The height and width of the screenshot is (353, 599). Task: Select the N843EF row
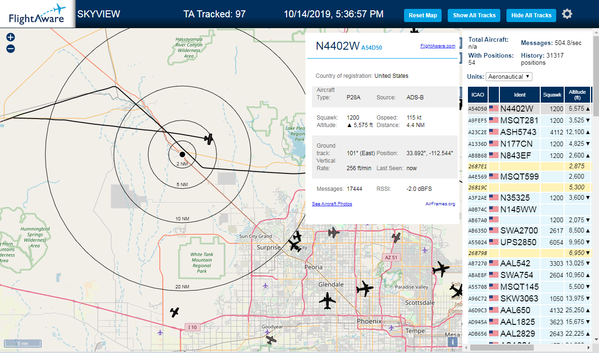[x=529, y=156]
